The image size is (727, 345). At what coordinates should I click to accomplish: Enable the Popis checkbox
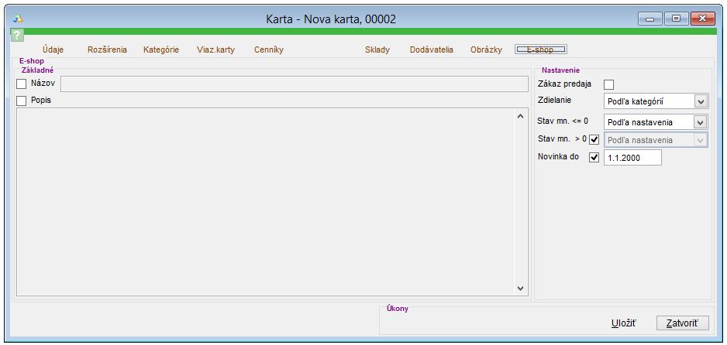22,101
